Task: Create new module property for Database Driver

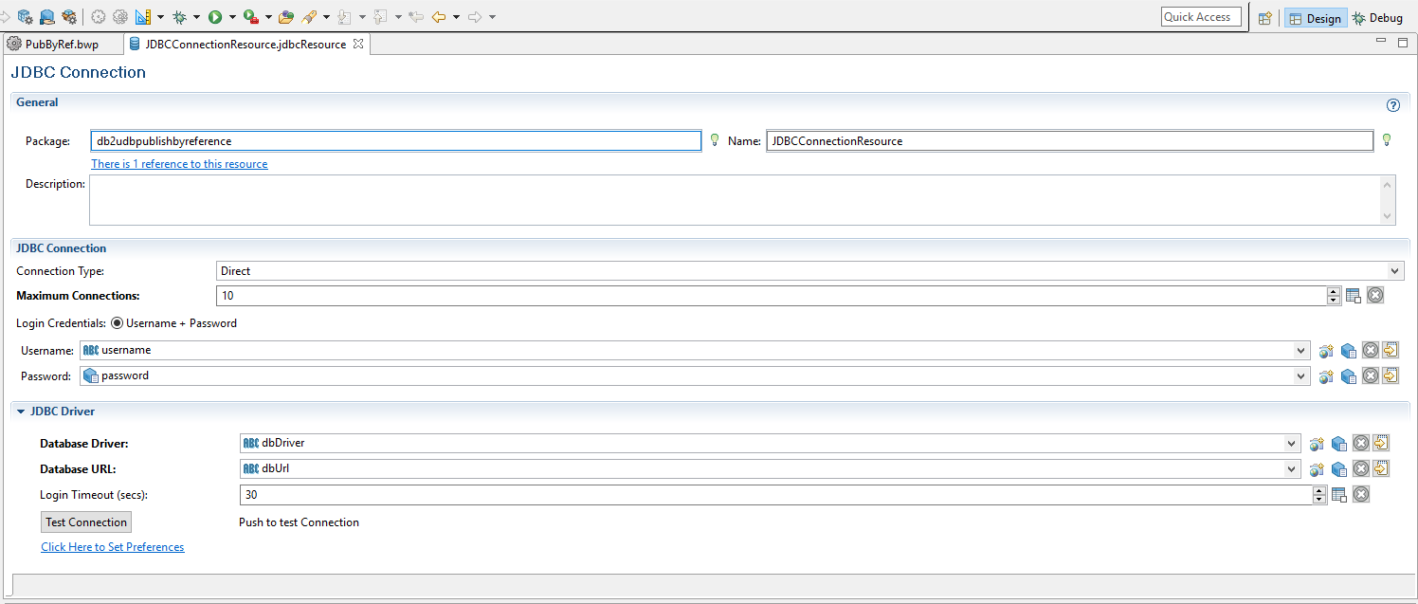Action: click(1317, 443)
